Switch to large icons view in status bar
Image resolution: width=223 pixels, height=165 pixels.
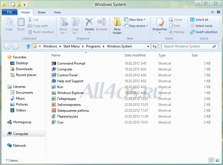217,161
